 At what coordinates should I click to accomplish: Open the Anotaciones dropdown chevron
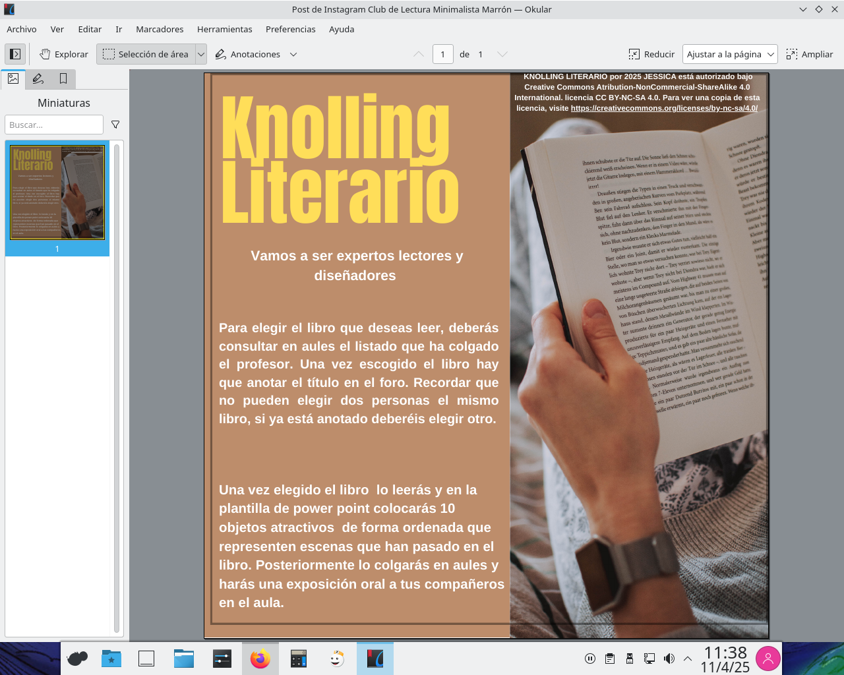pos(293,54)
